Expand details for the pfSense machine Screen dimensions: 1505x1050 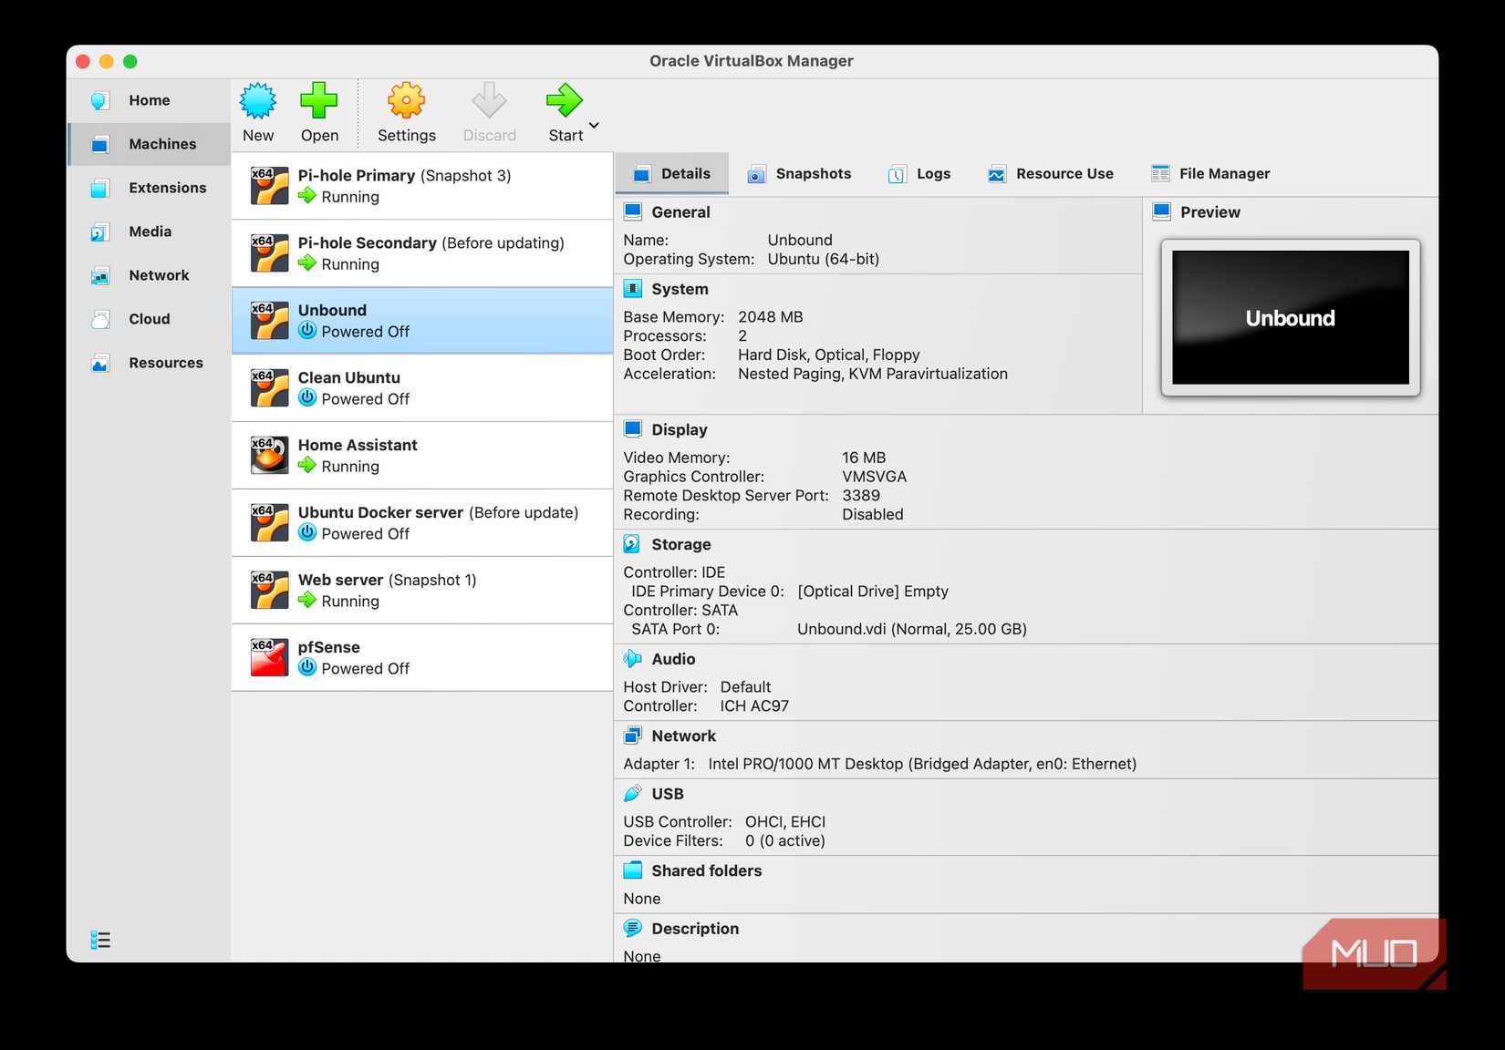(x=421, y=657)
